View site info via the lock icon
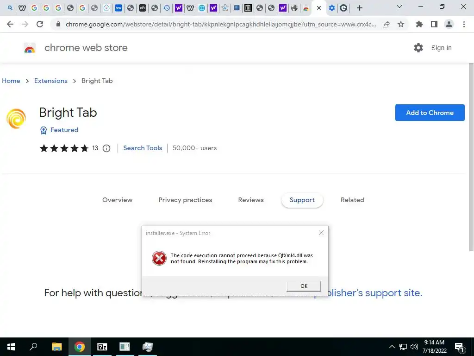Image resolution: width=474 pixels, height=356 pixels. tap(58, 24)
